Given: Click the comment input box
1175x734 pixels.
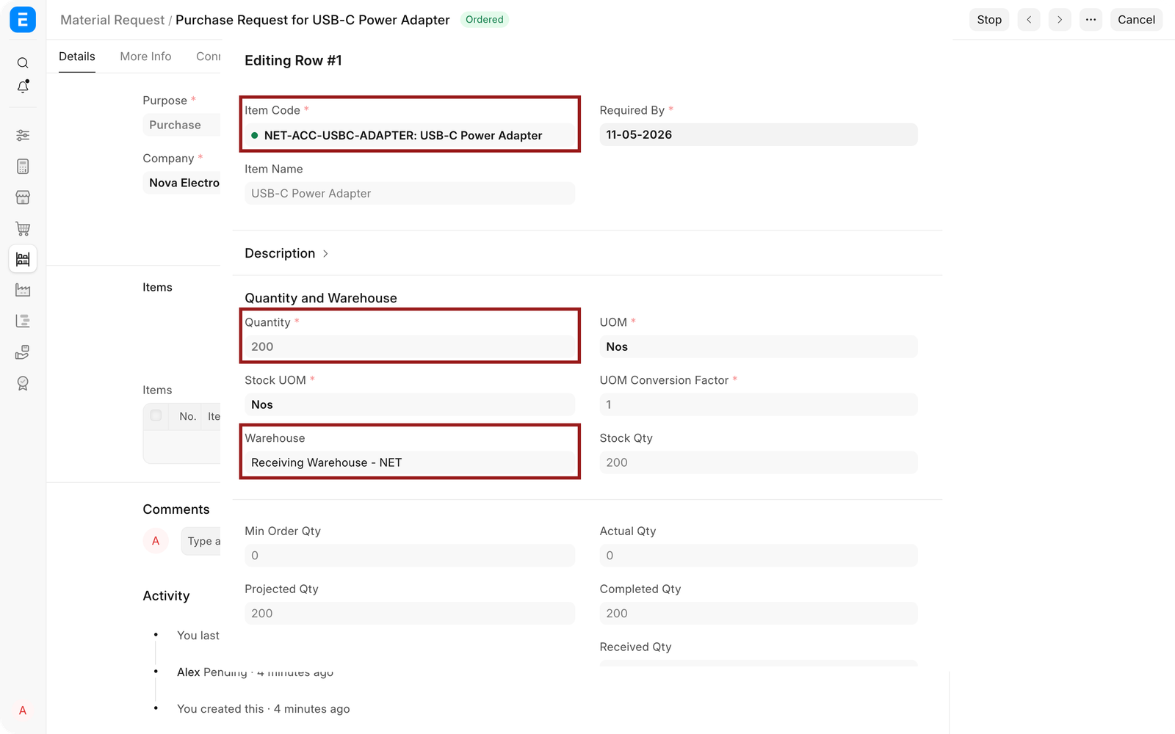Looking at the screenshot, I should [x=200, y=541].
